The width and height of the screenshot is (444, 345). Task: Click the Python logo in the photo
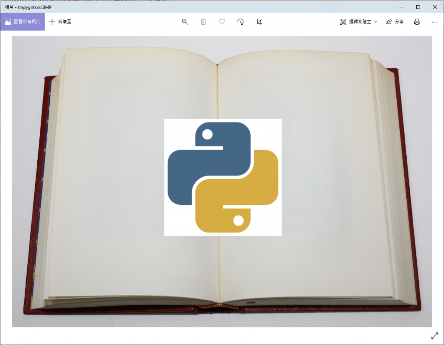(x=223, y=177)
